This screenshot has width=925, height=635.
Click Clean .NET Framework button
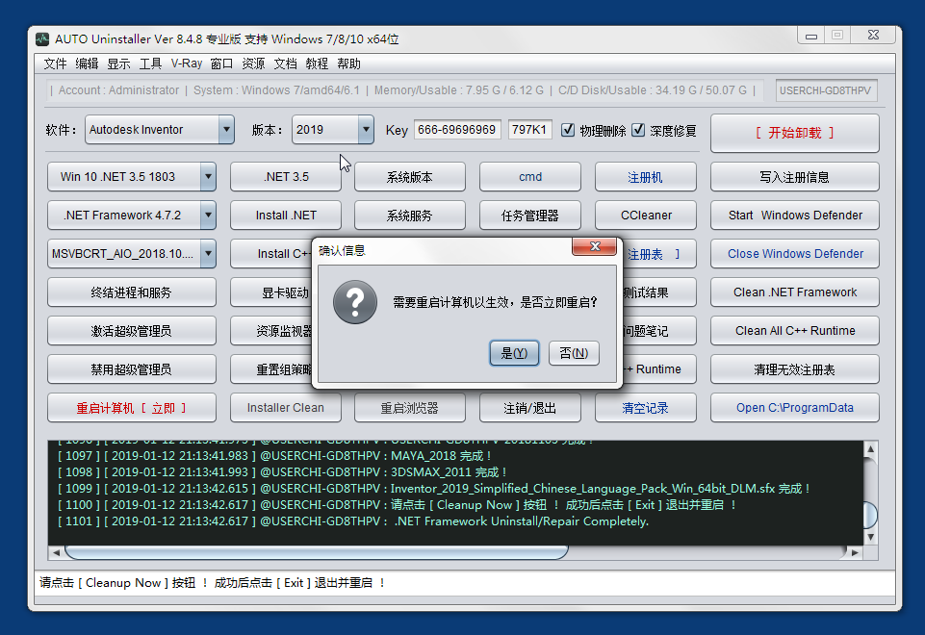click(x=795, y=292)
